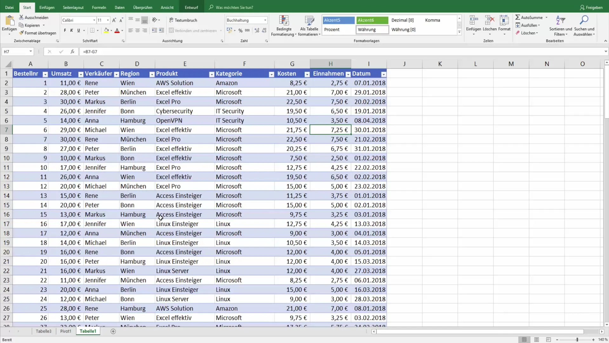The height and width of the screenshot is (343, 609).
Task: Click Format übertragen paintbrush
Action: pos(21,33)
